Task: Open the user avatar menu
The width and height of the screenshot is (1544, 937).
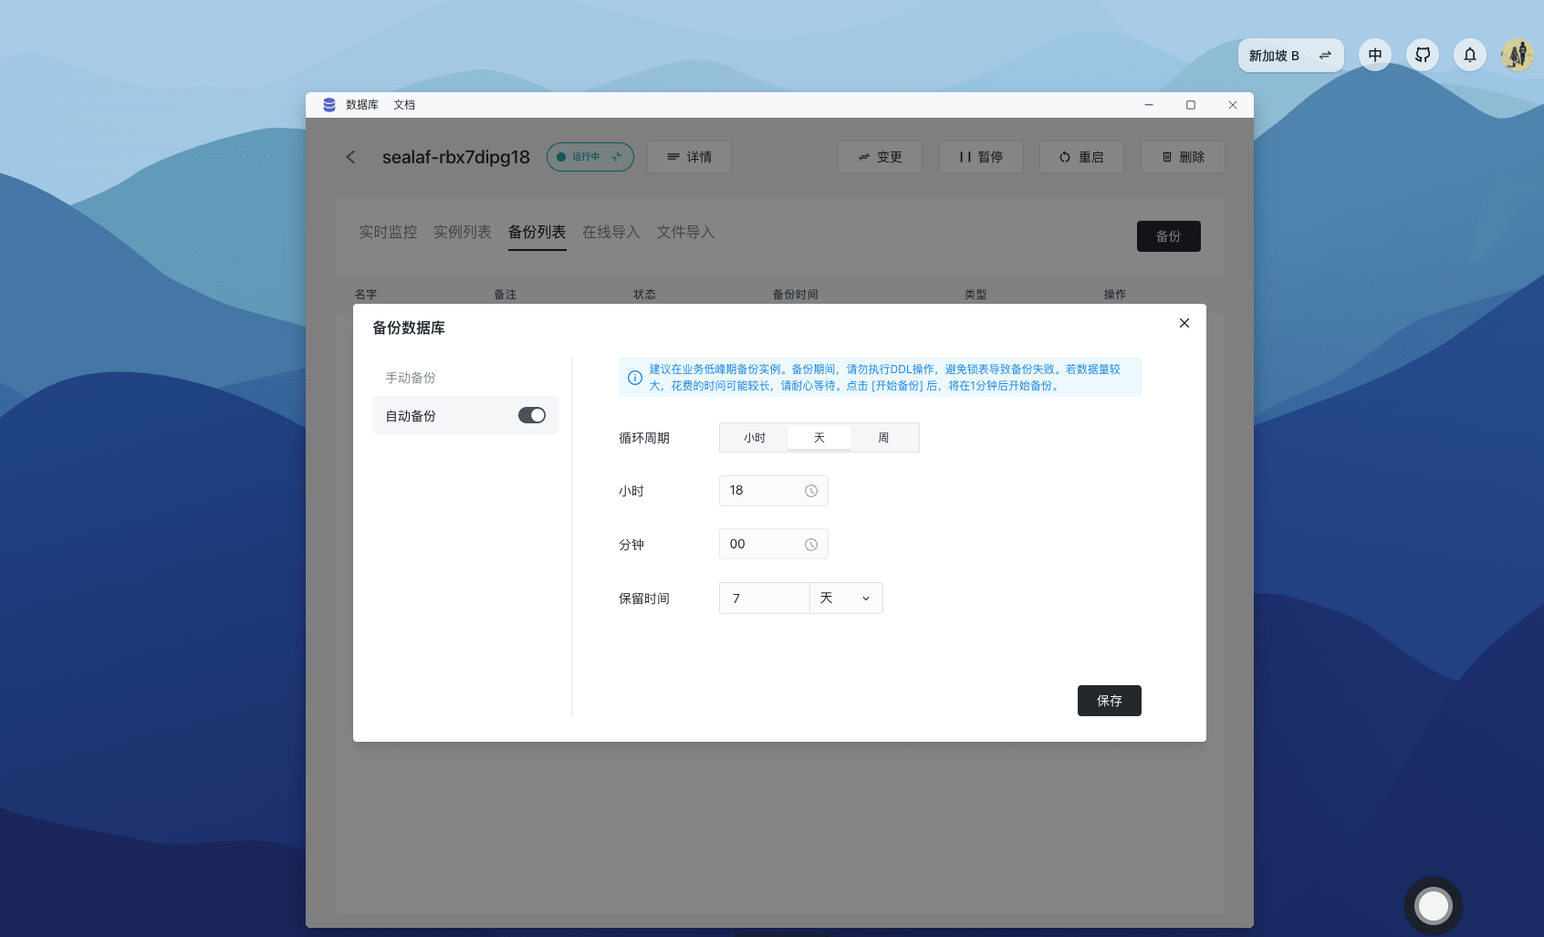Action: point(1518,55)
